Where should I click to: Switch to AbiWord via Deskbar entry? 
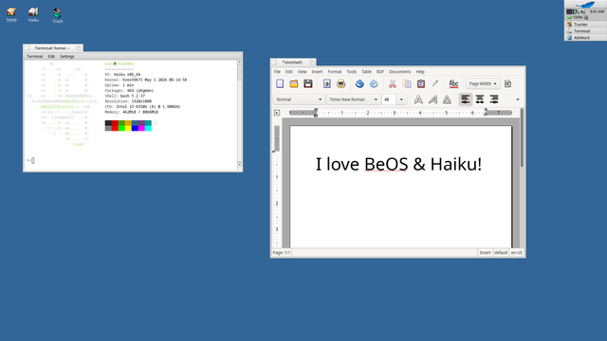[585, 38]
